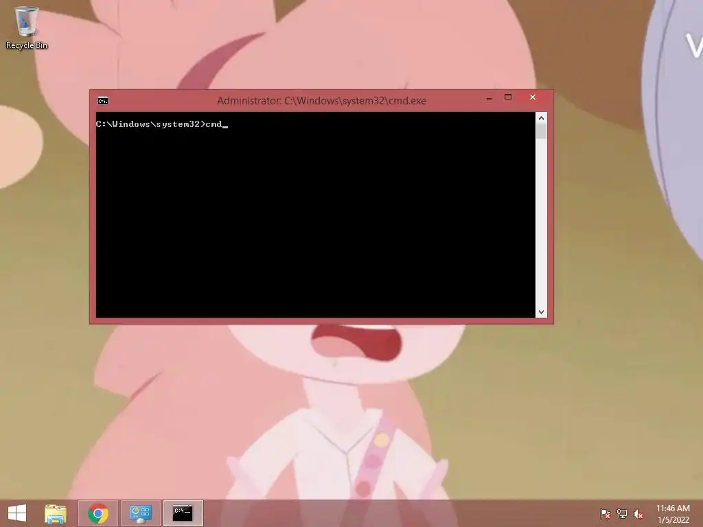Minimize the Command Prompt window

point(489,97)
